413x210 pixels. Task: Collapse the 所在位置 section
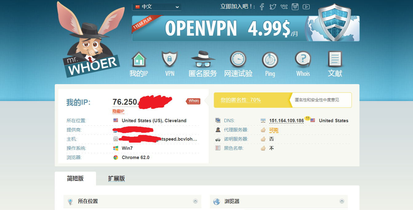coord(195,201)
